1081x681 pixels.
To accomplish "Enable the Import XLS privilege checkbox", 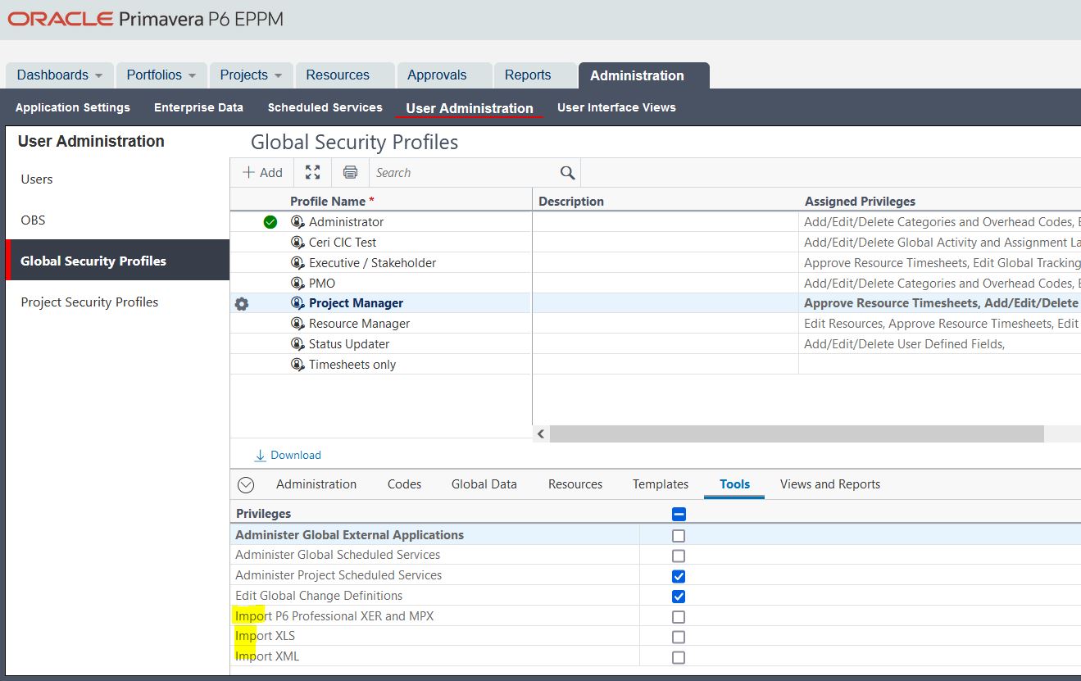I will point(678,637).
